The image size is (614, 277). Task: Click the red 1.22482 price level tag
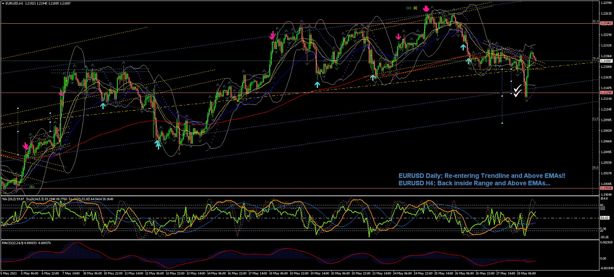coord(606,23)
